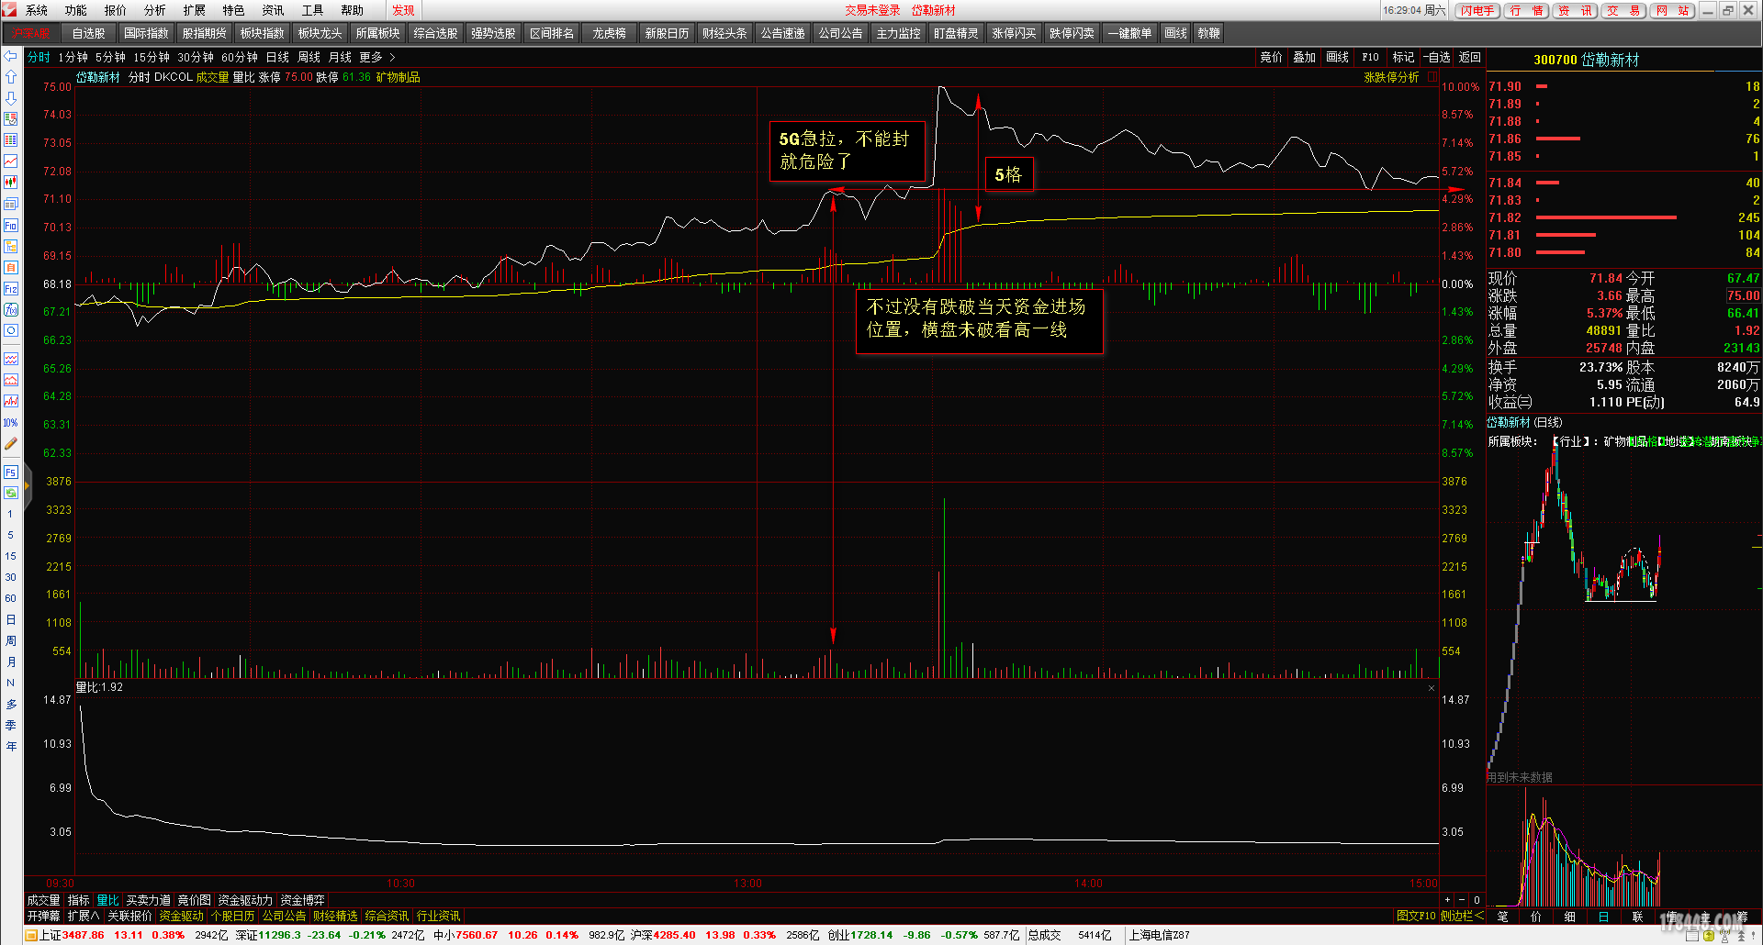Close the 量比 sub-panel with the x
The image size is (1763, 945).
coord(1431,688)
